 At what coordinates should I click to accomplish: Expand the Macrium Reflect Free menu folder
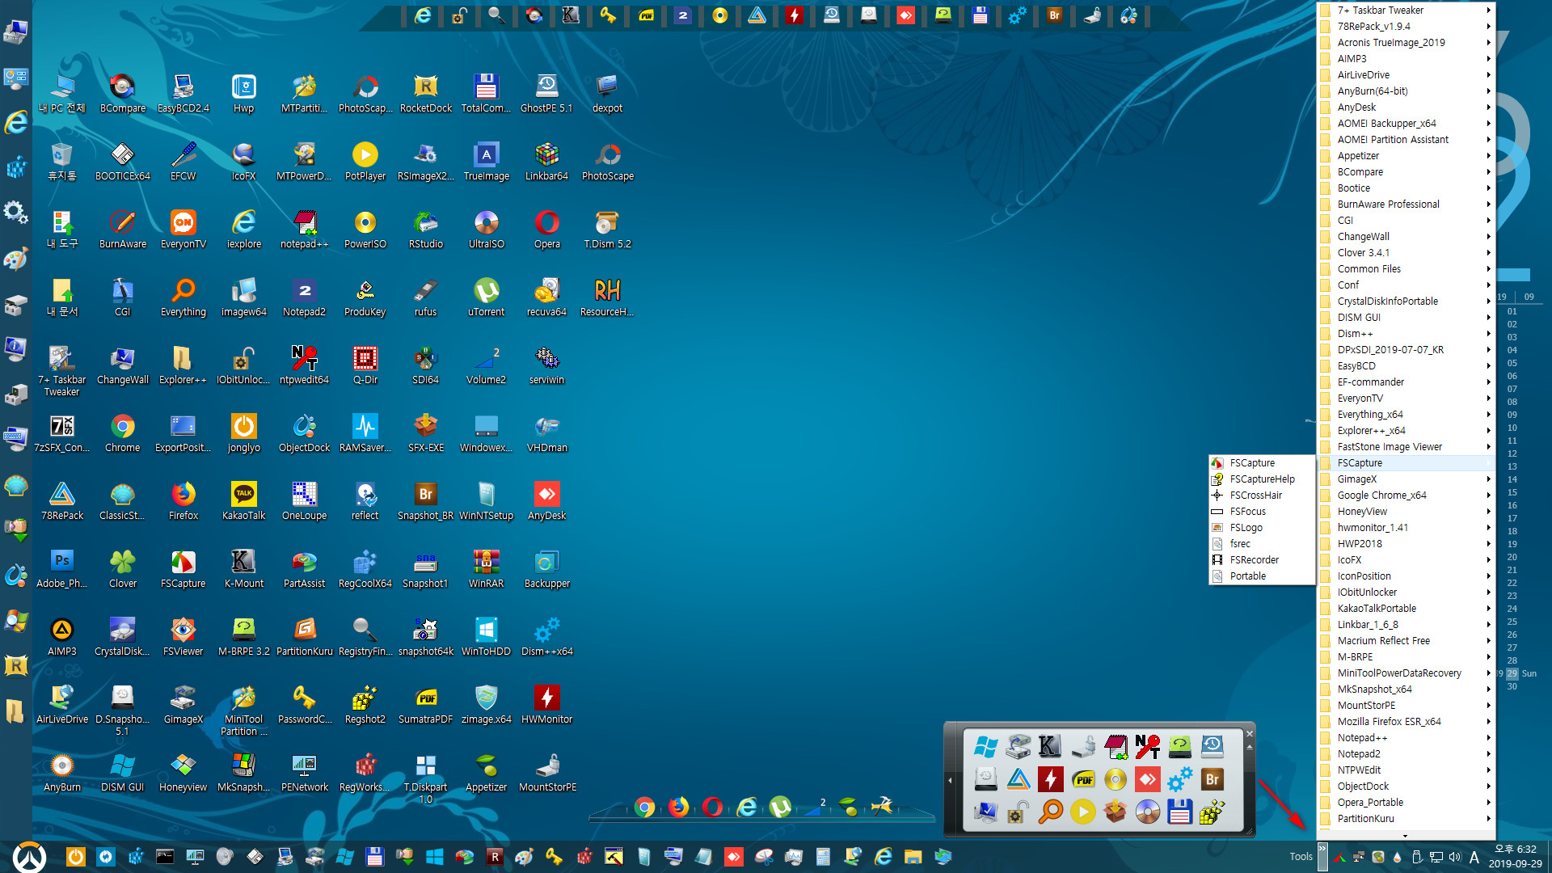tap(1406, 641)
